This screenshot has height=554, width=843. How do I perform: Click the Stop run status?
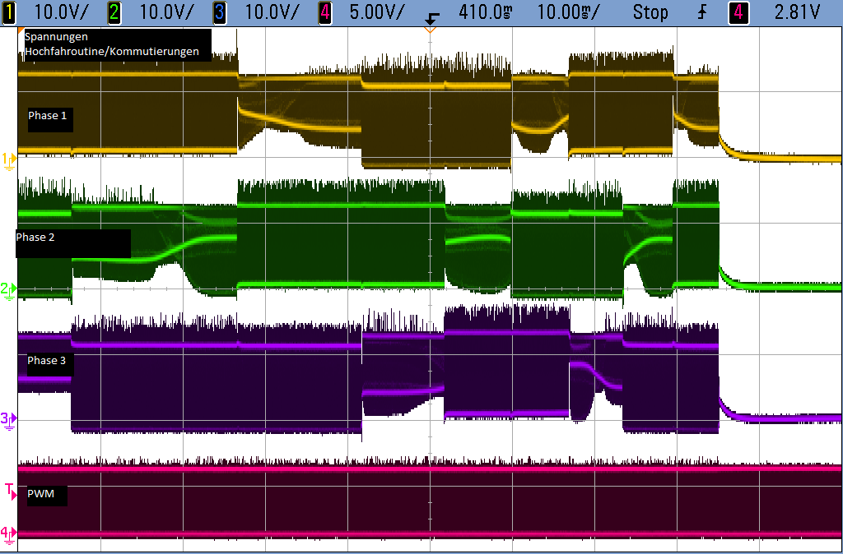tap(650, 12)
